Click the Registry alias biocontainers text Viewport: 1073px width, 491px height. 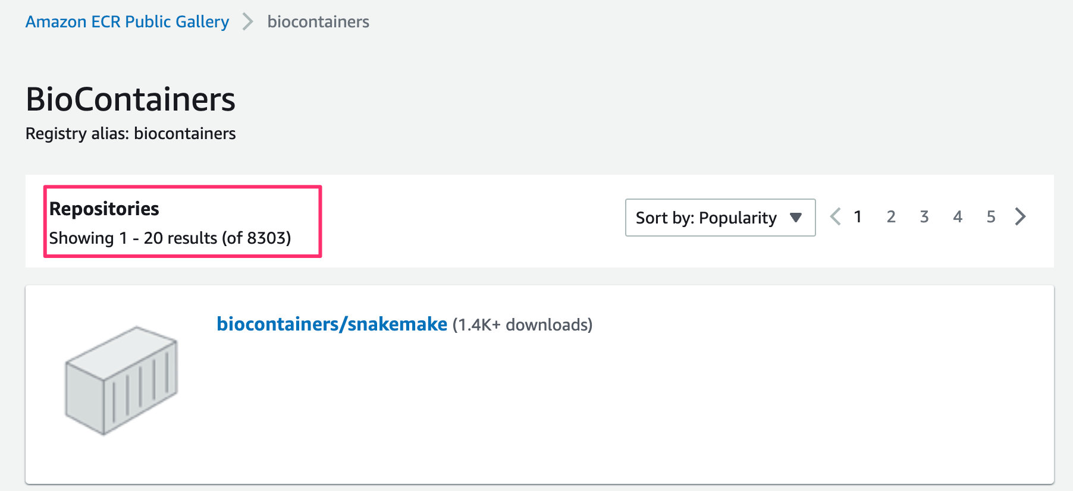[x=130, y=133]
